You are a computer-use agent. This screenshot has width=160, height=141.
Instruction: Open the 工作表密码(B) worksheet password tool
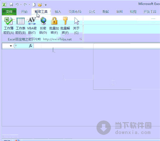20,25
